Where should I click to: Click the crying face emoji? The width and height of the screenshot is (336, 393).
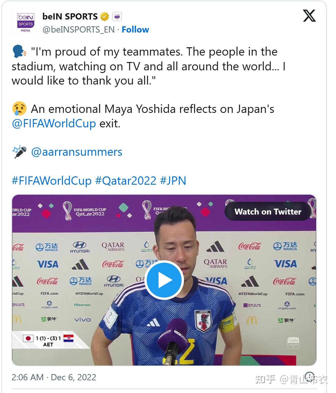pos(20,109)
